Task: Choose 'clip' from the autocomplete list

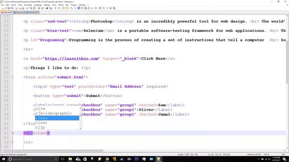Action: pos(57,127)
